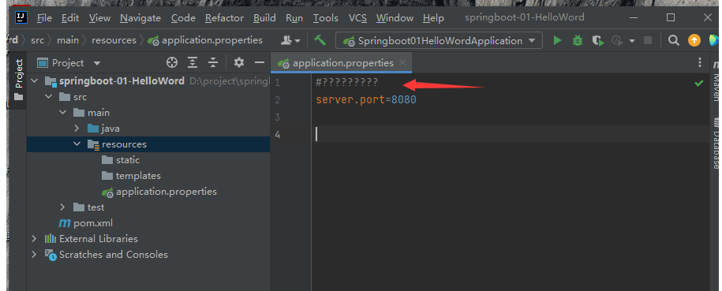Open the Project view selector dropdown
Image resolution: width=722 pixels, height=291 pixels.
click(69, 62)
